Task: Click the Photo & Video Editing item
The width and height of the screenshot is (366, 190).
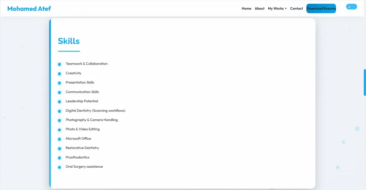Action: point(83,129)
